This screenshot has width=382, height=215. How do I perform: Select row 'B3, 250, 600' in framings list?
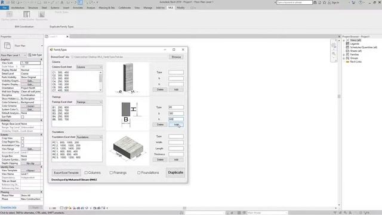61,113
